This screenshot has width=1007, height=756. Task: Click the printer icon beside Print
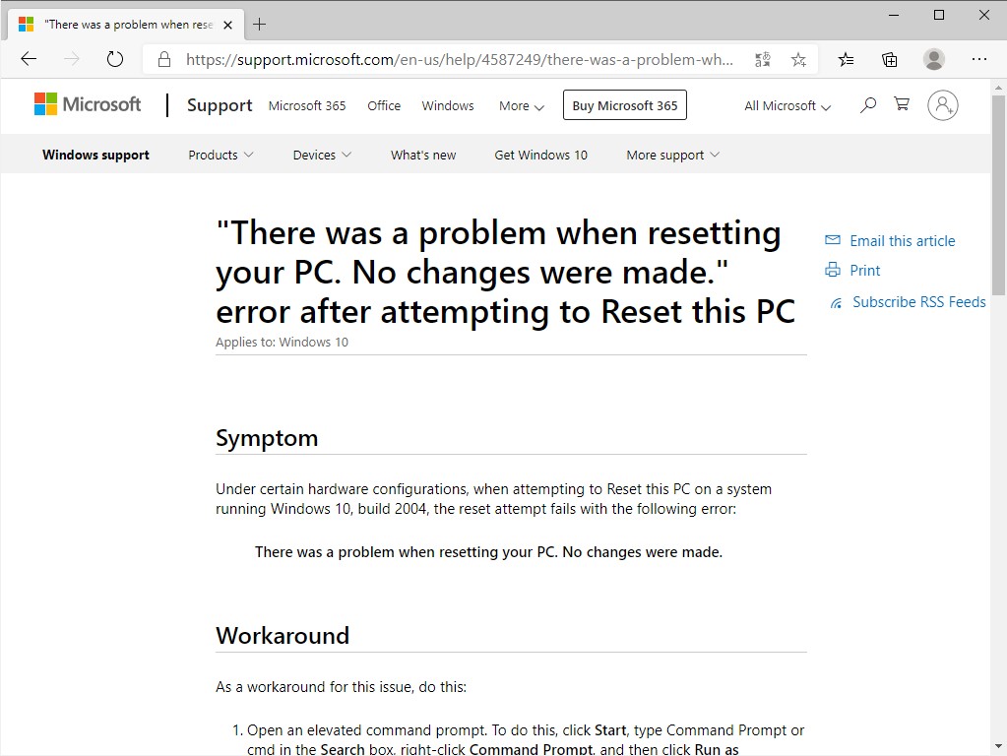[833, 270]
